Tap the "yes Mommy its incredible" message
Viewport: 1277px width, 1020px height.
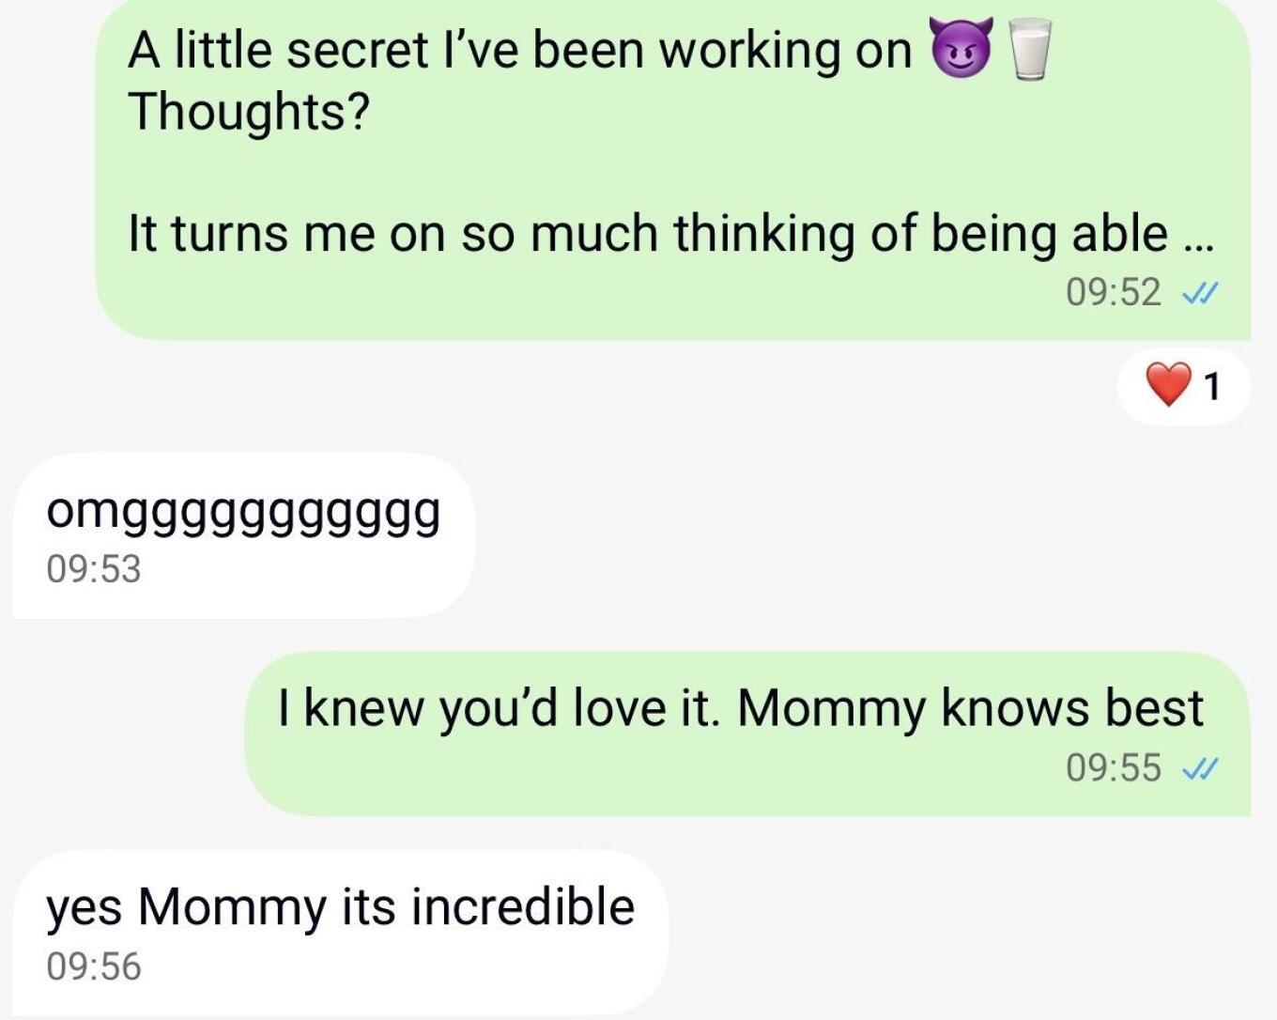pyautogui.click(x=340, y=907)
